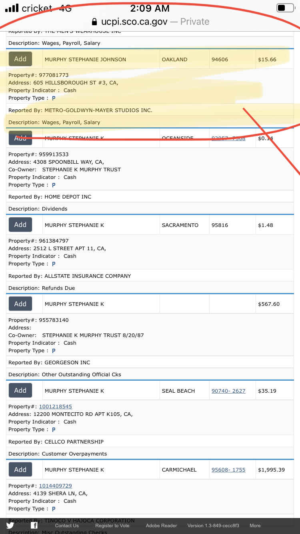The width and height of the screenshot is (300, 534).
Task: Select the $1.48 amount
Action: [266, 225]
